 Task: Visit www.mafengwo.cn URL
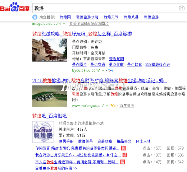click(x=88, y=106)
